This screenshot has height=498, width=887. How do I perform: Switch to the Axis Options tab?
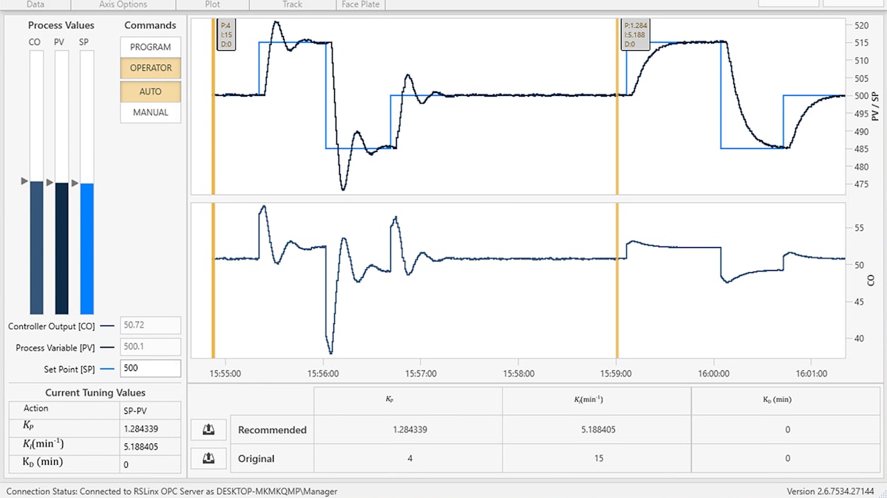(x=123, y=4)
